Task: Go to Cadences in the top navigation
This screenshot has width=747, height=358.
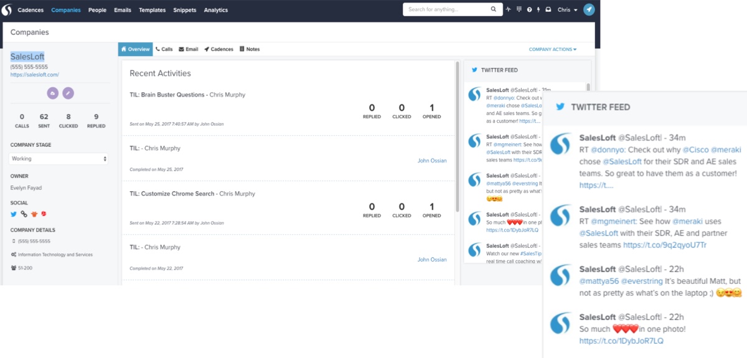Action: pos(31,10)
